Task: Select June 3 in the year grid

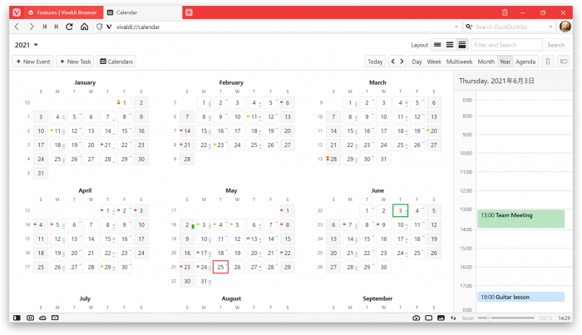Action: click(x=400, y=210)
